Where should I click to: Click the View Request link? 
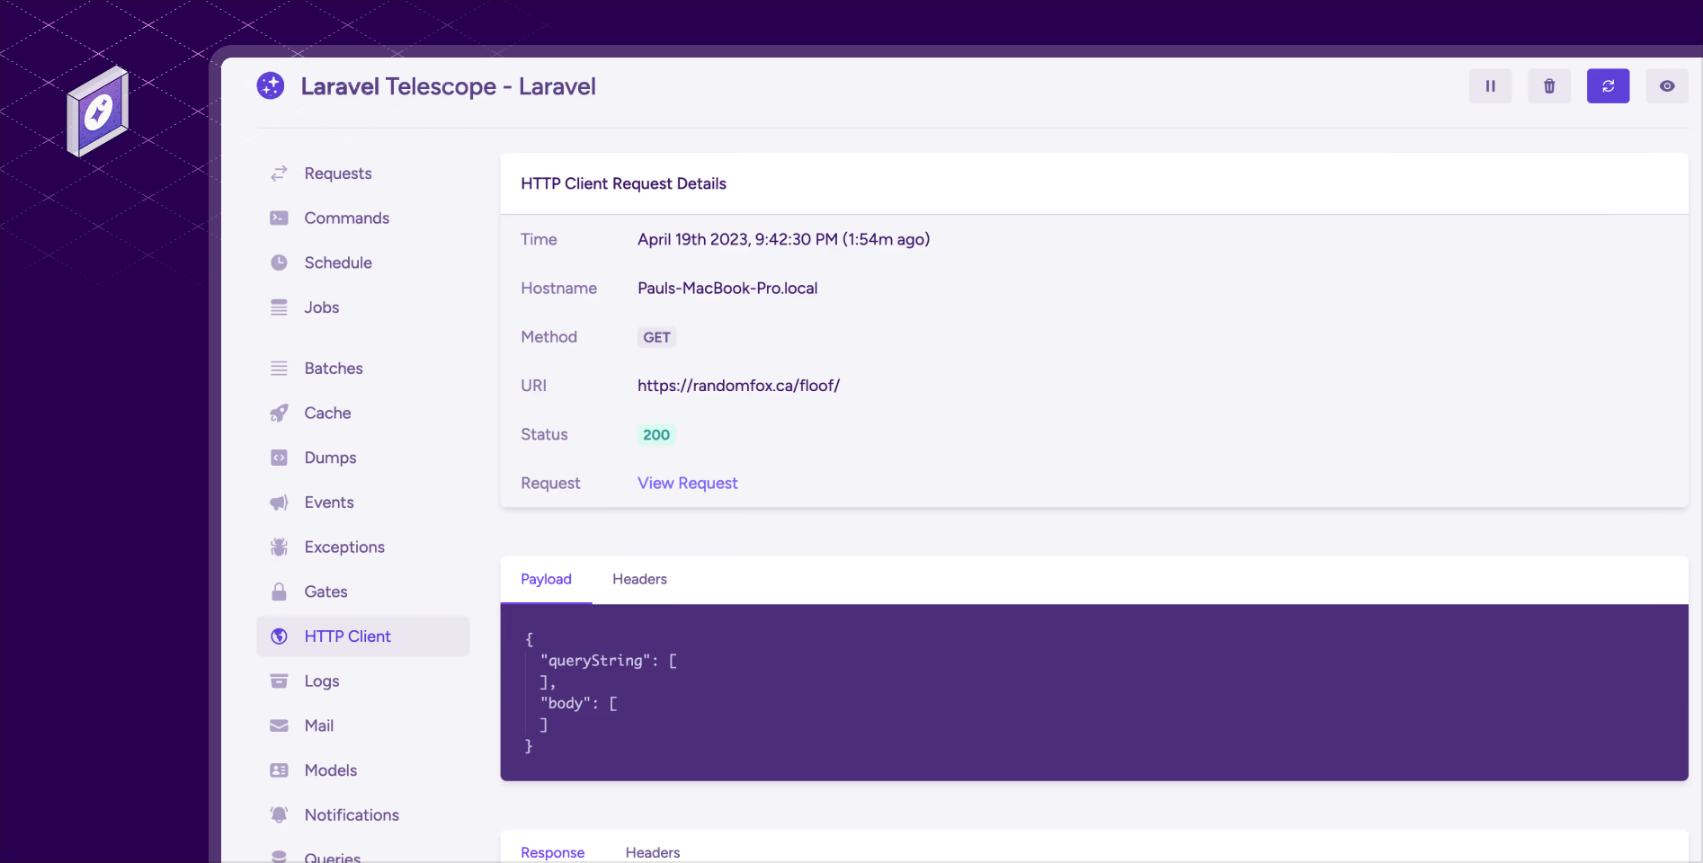point(687,484)
